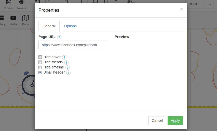Switch to the Options tab
Image resolution: width=217 pixels, height=131 pixels.
click(x=70, y=26)
